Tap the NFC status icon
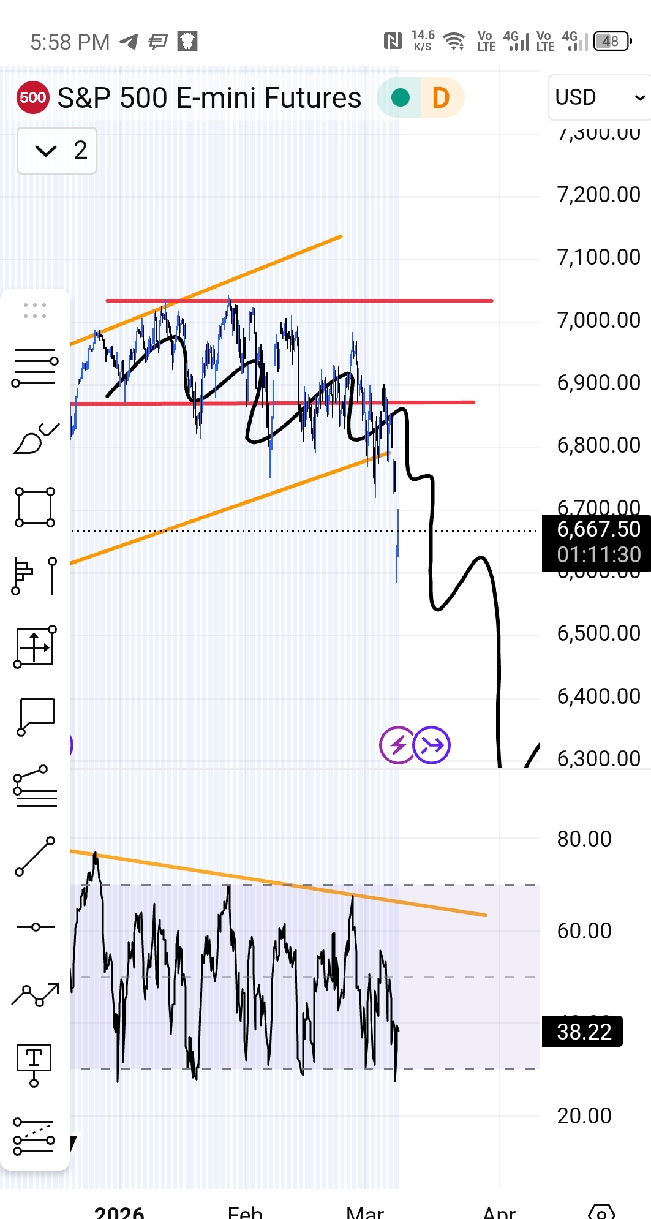Screen dimensions: 651x1219 click(393, 42)
